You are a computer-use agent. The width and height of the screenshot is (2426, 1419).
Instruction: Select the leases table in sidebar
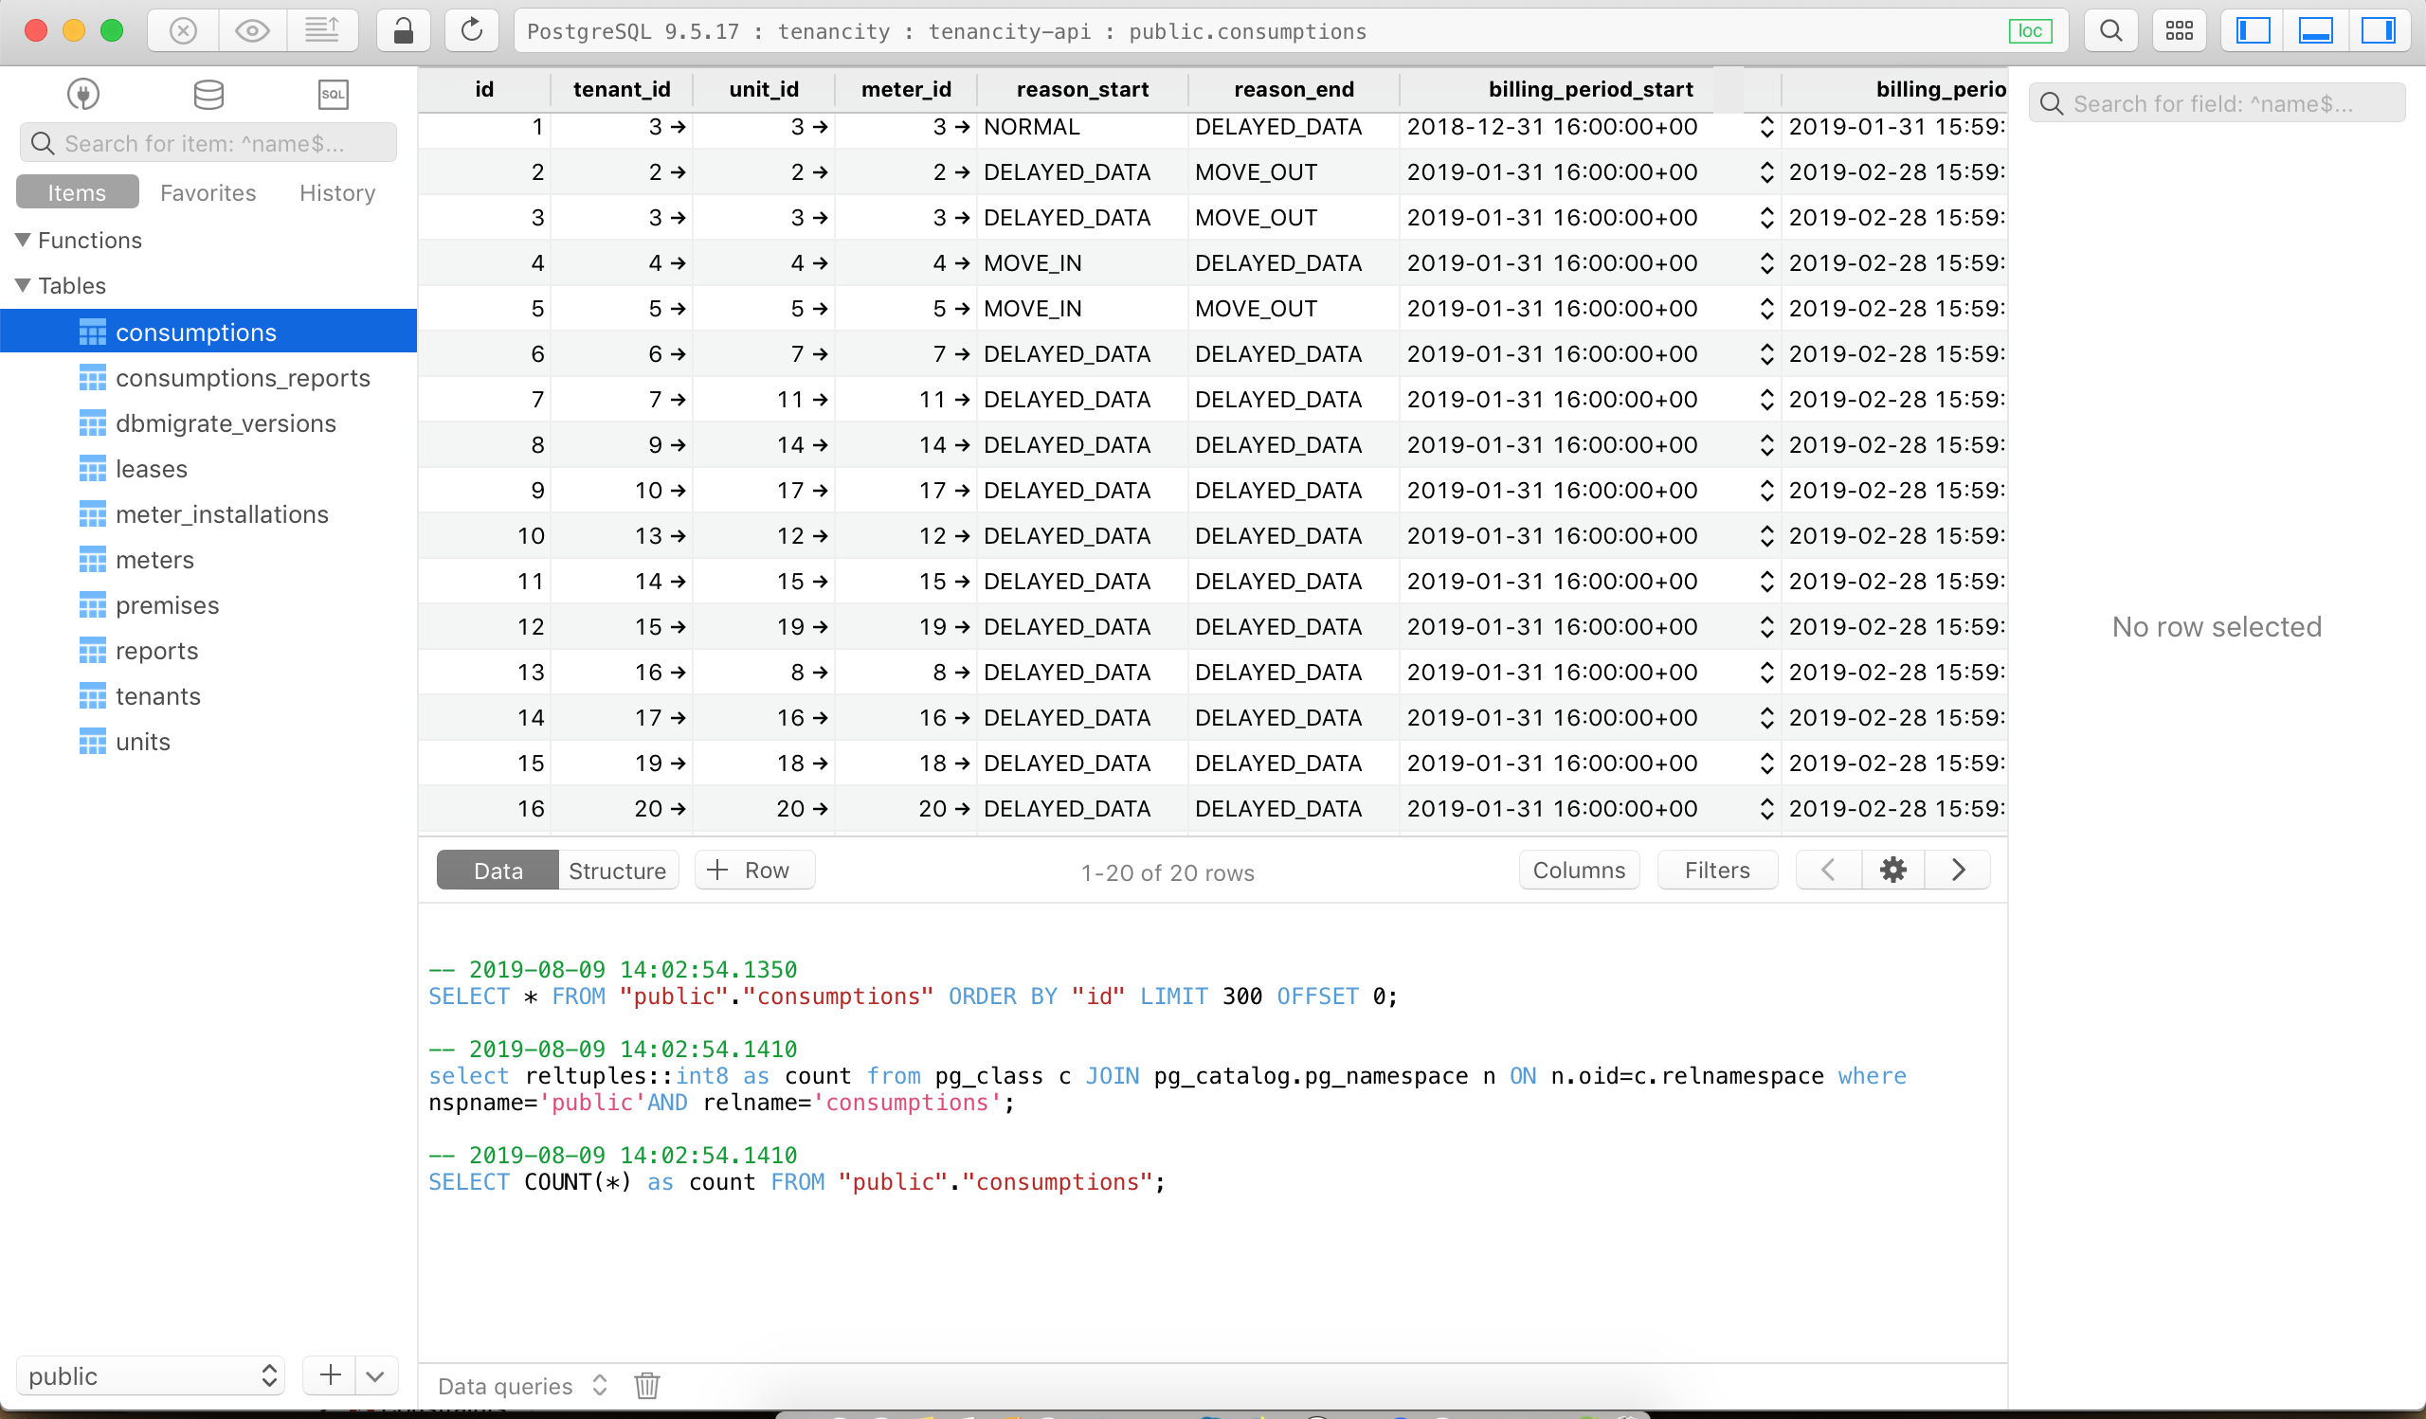[151, 468]
